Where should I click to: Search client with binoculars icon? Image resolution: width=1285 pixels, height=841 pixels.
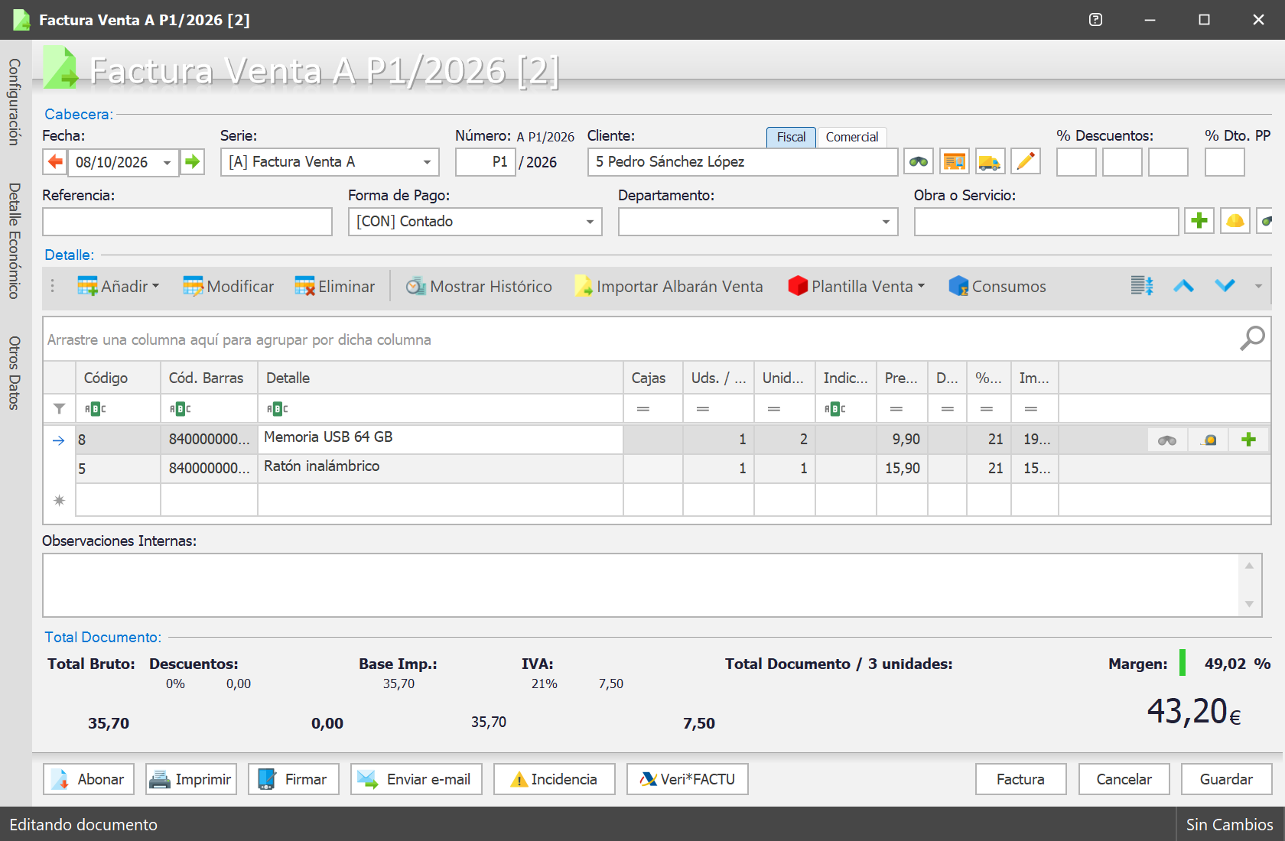[919, 161]
